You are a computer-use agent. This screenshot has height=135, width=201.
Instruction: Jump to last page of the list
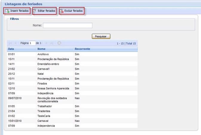pyautogui.click(x=52, y=43)
